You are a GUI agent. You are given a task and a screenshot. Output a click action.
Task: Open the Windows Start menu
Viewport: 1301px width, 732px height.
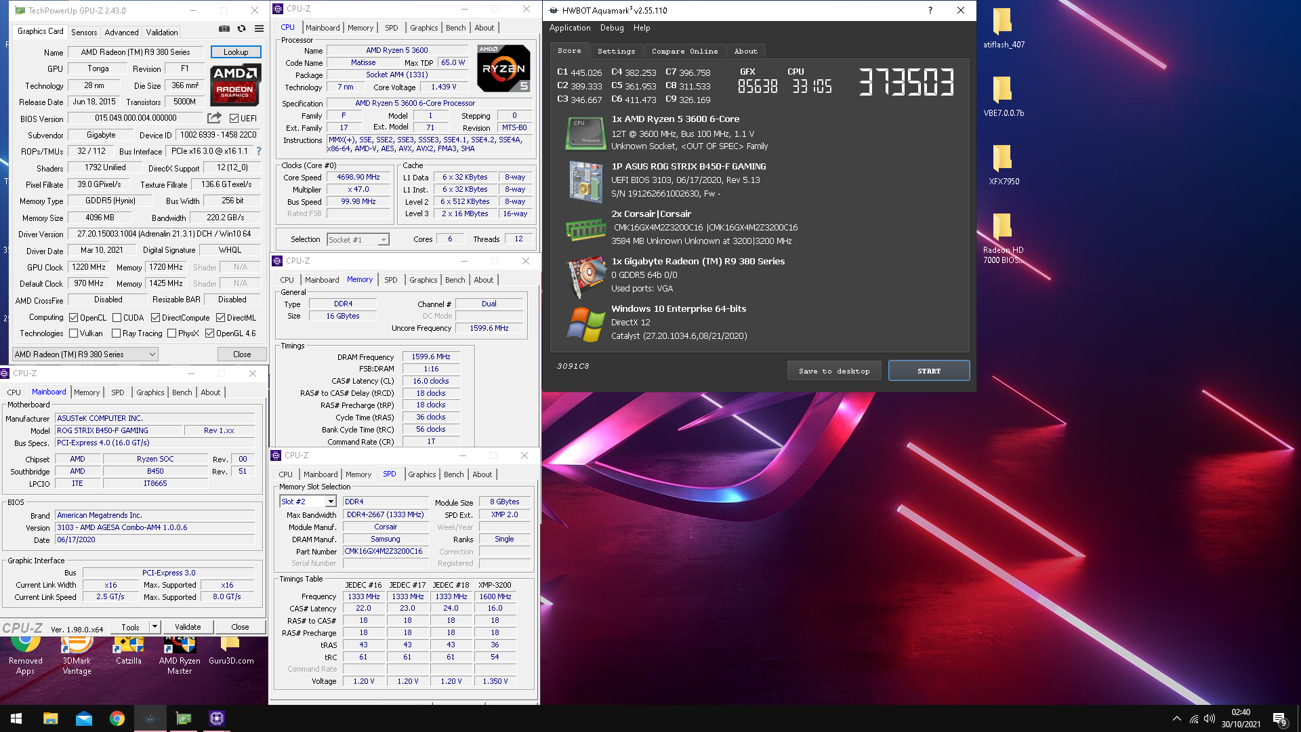point(16,718)
